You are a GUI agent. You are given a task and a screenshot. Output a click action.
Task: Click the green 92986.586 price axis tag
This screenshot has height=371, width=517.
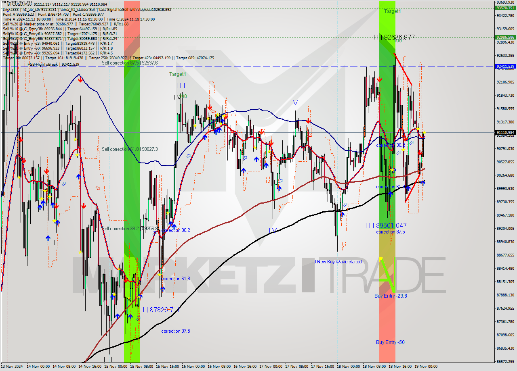505,37
